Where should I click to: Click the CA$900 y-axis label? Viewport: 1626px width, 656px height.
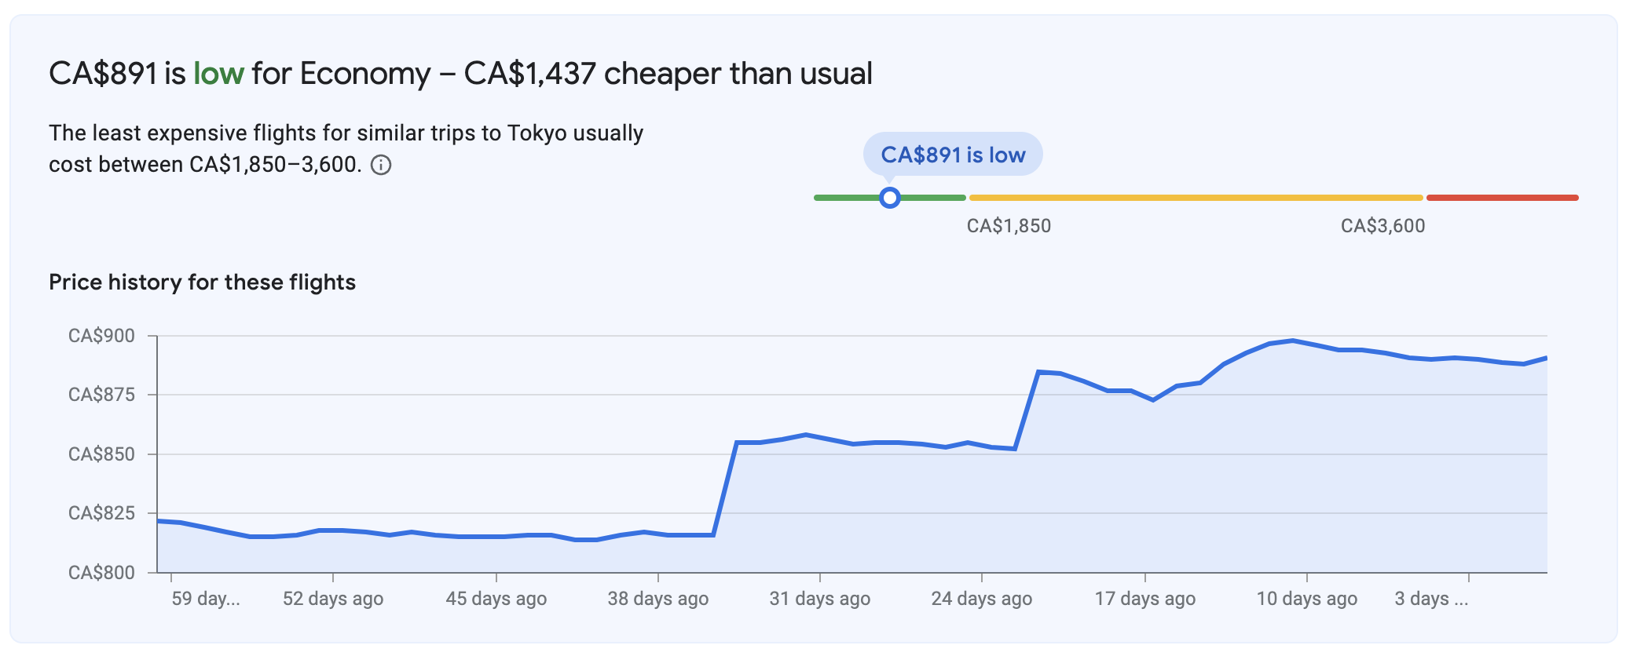[x=101, y=336]
